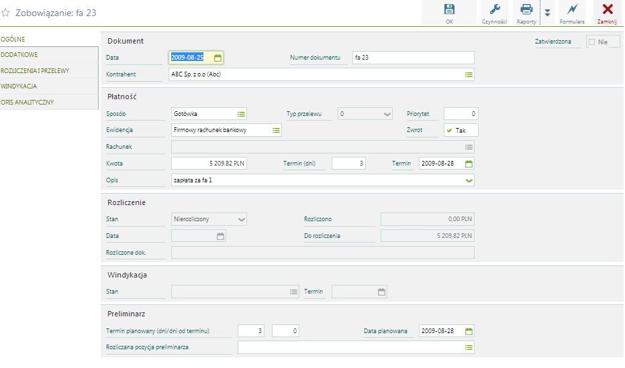The height and width of the screenshot is (368, 625).
Task: Open the Rachunek list lookup icon
Action: 469,147
